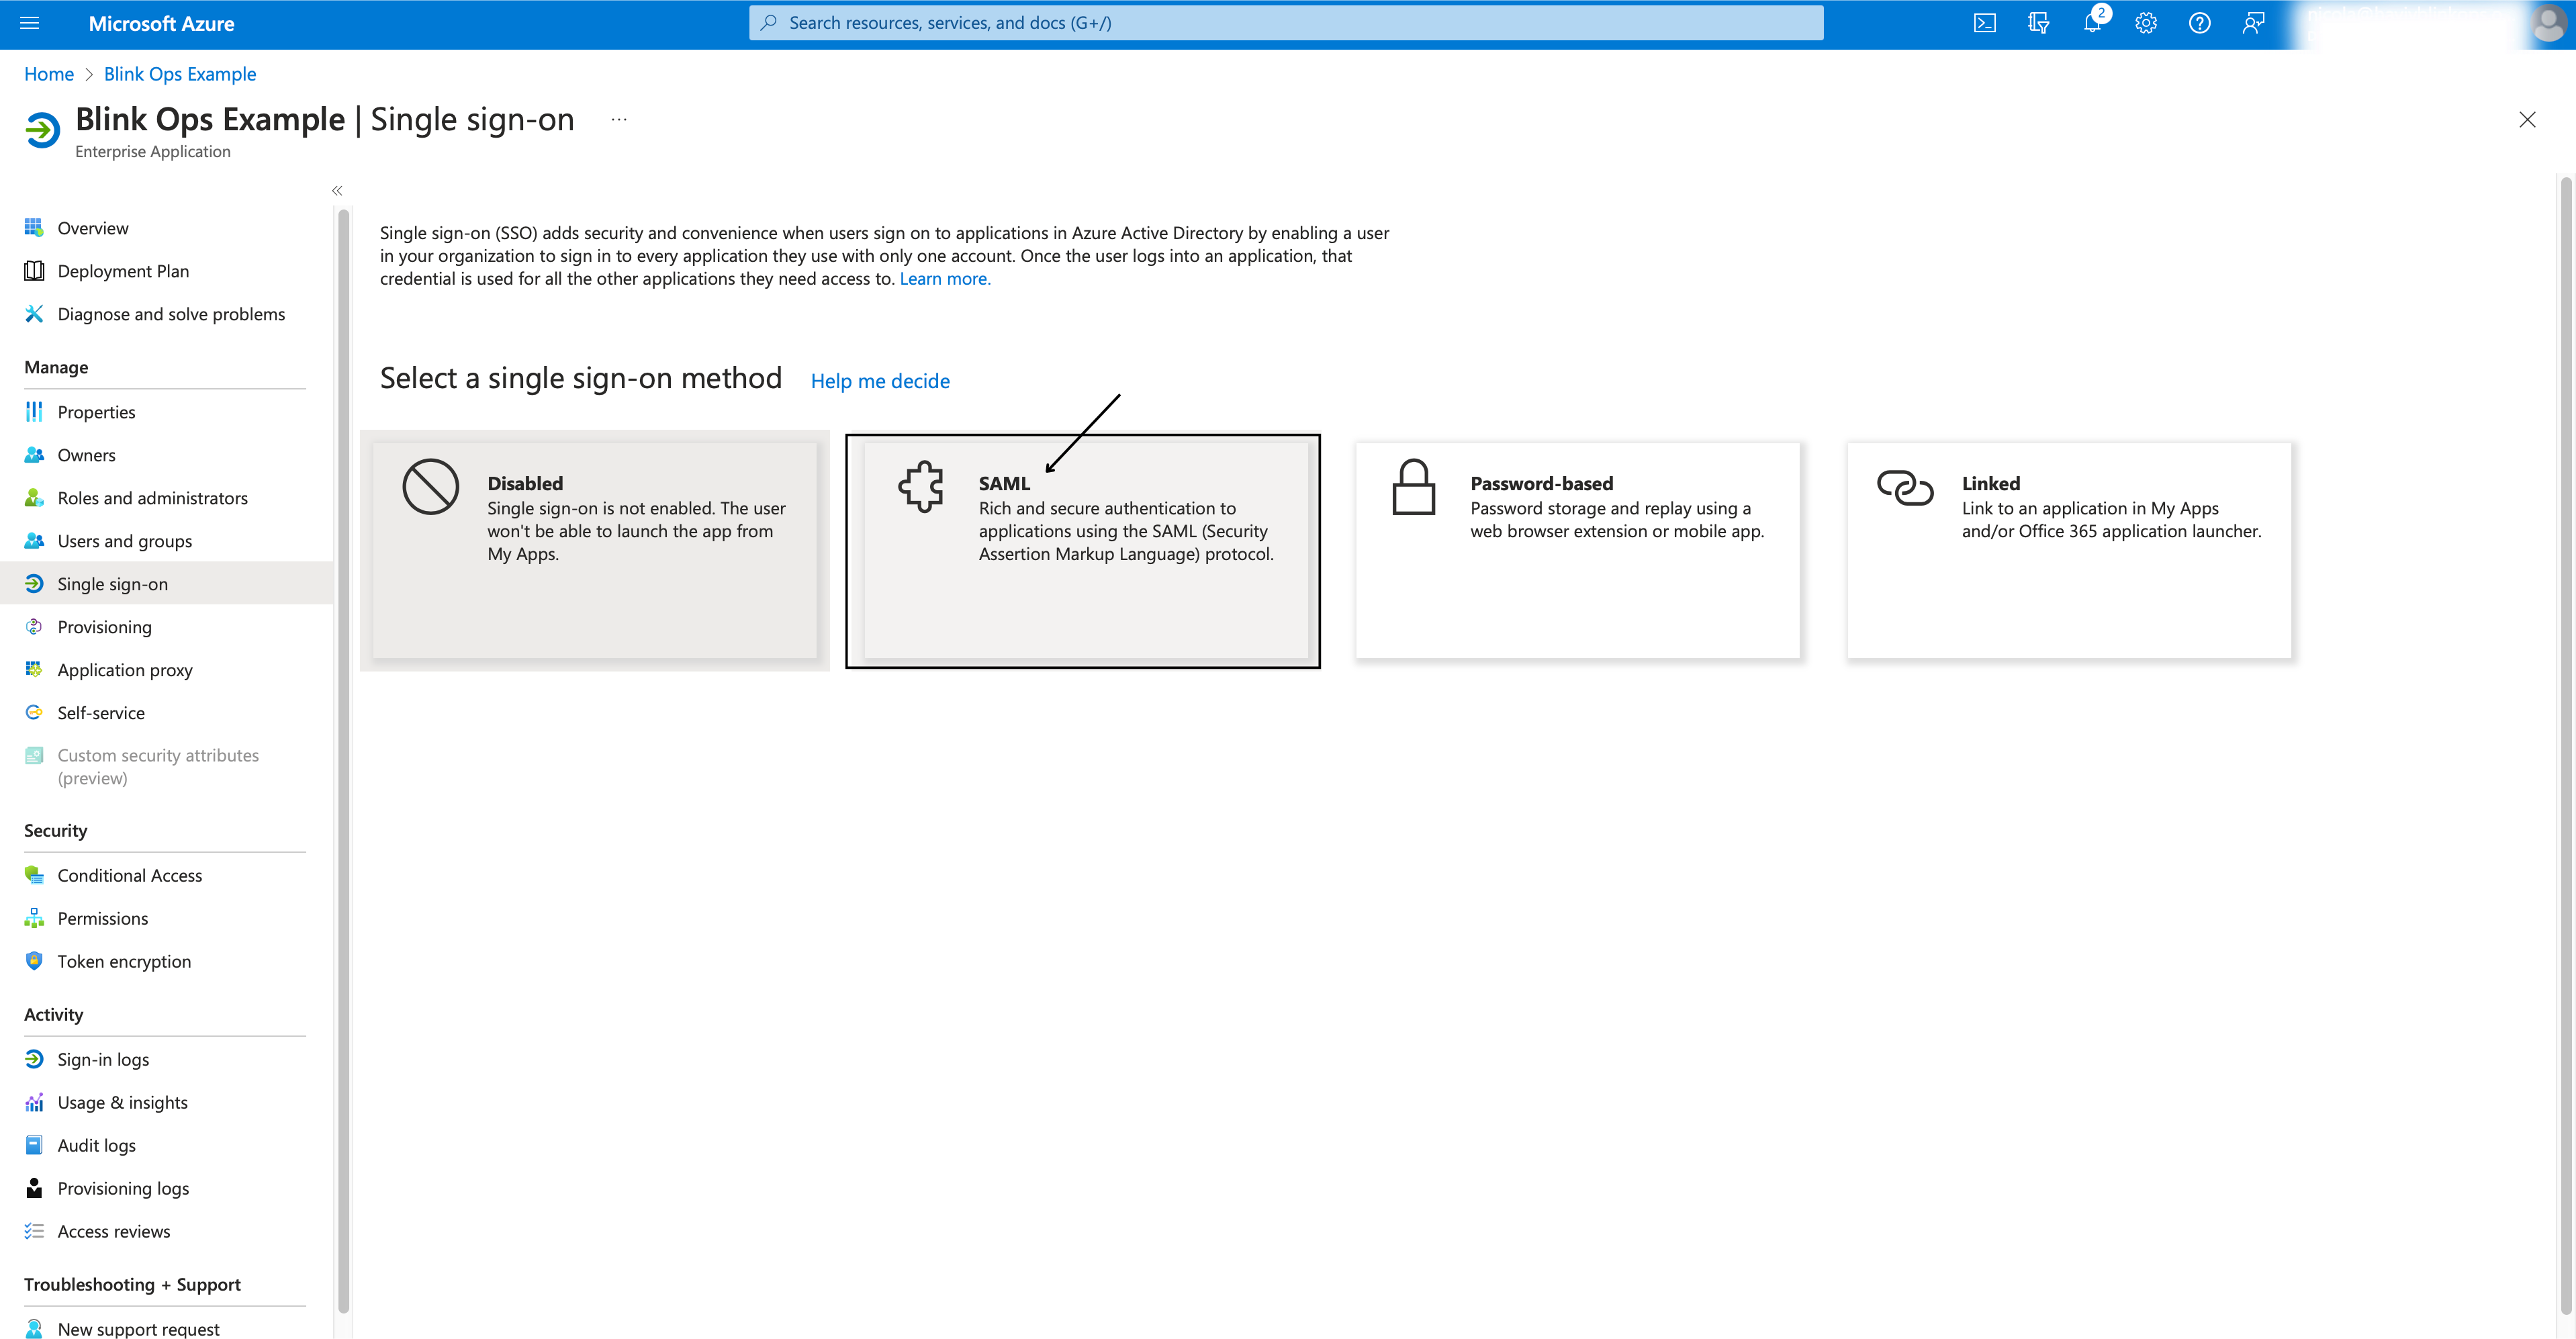Go to Home breadcrumb

[x=49, y=74]
